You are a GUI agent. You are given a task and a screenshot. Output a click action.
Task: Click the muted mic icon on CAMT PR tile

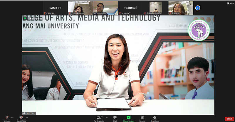[45, 13]
